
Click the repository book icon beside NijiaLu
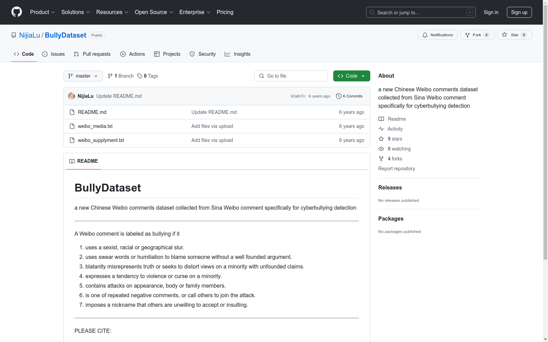coord(14,35)
